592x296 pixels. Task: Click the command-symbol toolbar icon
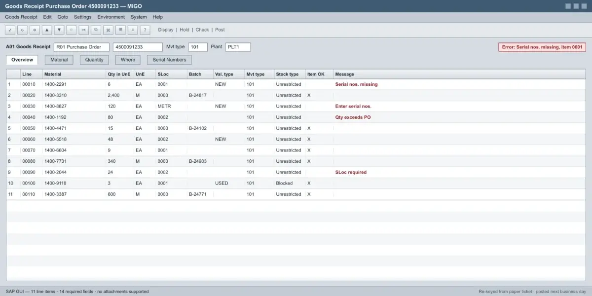tap(109, 30)
